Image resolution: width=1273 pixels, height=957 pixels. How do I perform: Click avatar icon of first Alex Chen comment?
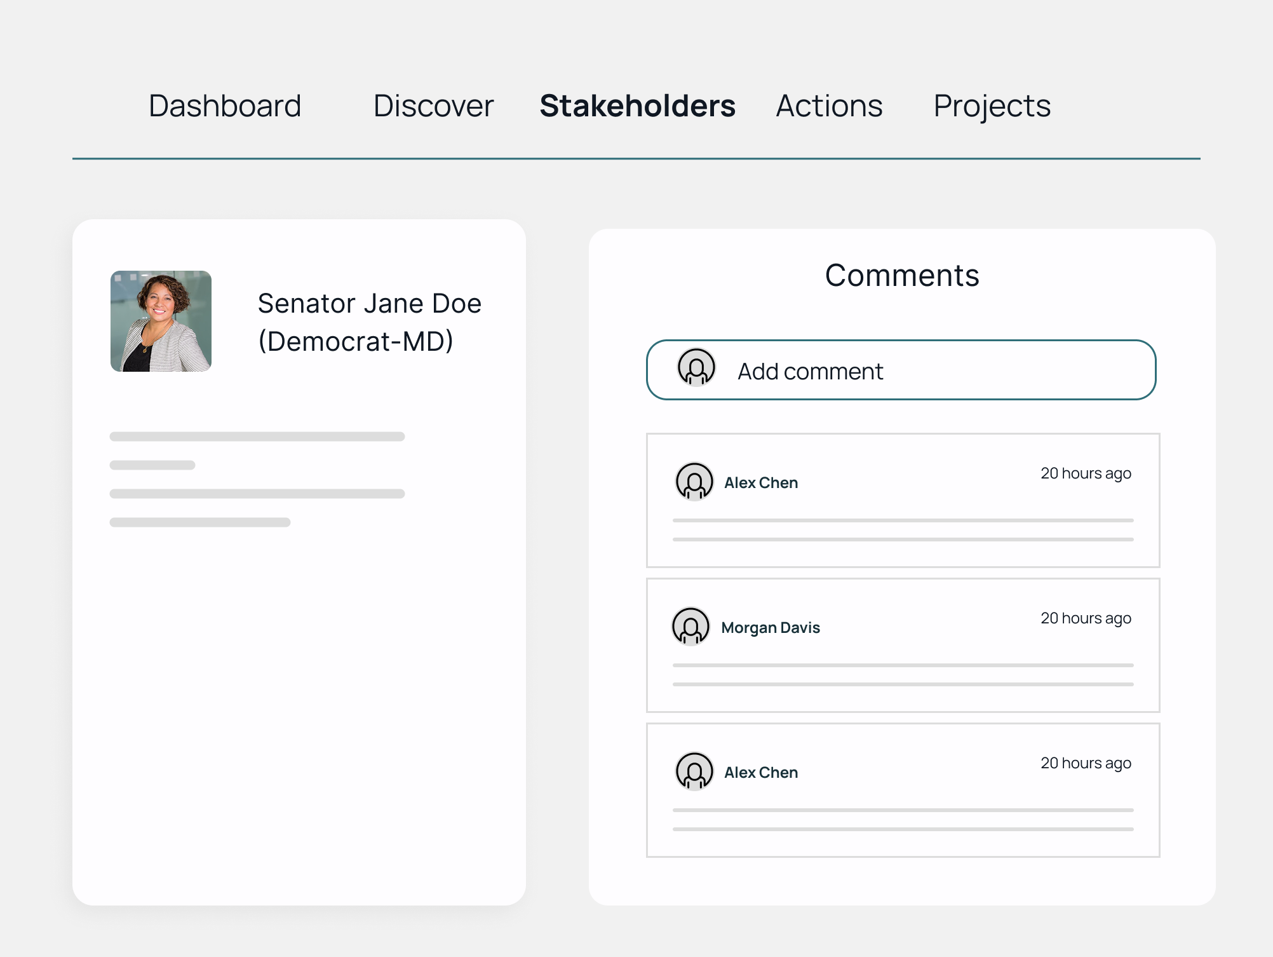[x=694, y=481]
